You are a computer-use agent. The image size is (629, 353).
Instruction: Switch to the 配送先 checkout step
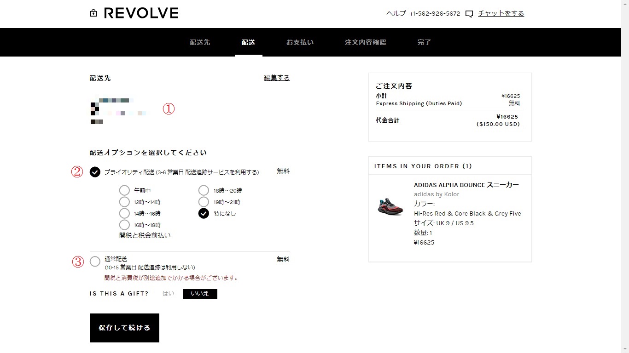coord(200,42)
